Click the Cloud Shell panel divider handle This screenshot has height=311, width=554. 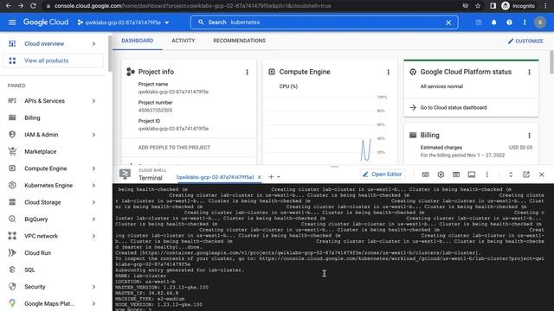[x=335, y=167]
